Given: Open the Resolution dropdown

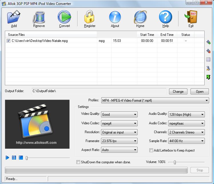Looking at the screenshot, I should (119, 132).
